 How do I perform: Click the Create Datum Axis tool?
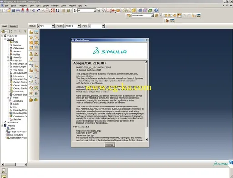point(36,77)
